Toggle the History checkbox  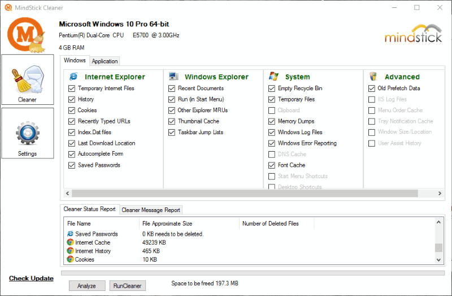pos(72,100)
